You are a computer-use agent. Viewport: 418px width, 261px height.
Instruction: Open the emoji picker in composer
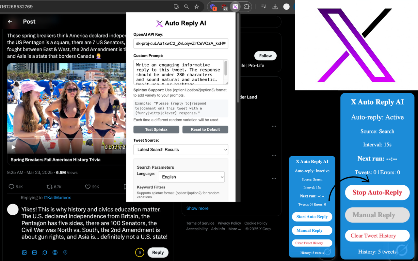pyautogui.click(x=55, y=253)
